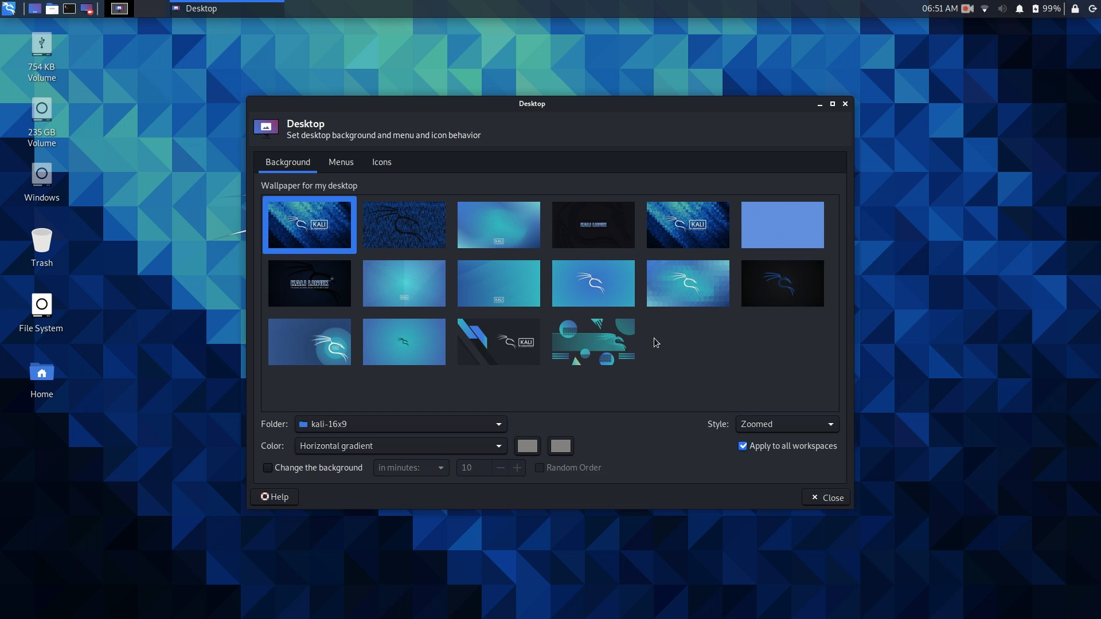The image size is (1101, 619).
Task: Select the 235 GB Volume desktop icon
Action: point(41,123)
